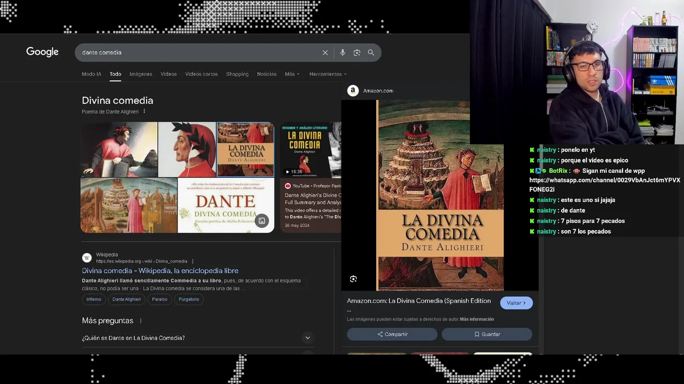Click the Infierno chip
The height and width of the screenshot is (384, 684).
tap(94, 299)
